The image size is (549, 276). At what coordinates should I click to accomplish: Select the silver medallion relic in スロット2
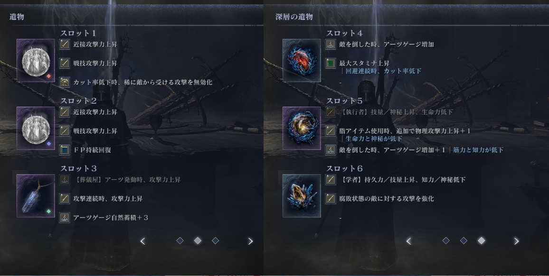pyautogui.click(x=36, y=129)
